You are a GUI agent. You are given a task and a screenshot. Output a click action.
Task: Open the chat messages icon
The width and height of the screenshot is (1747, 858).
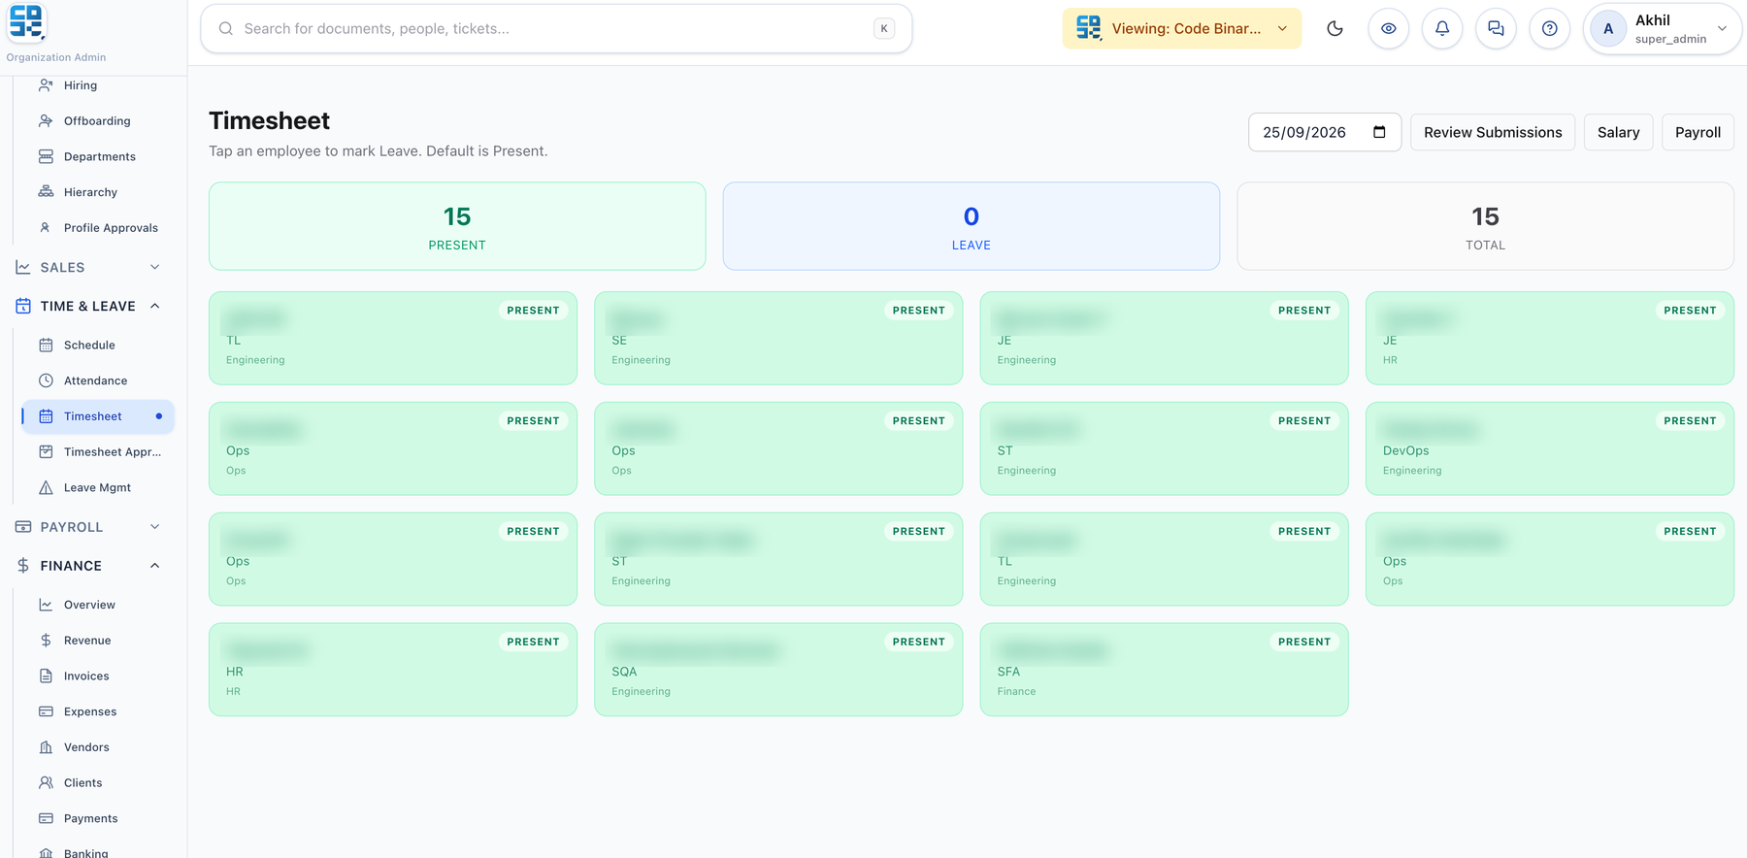(1496, 29)
